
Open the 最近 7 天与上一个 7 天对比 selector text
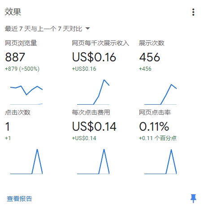43,29
